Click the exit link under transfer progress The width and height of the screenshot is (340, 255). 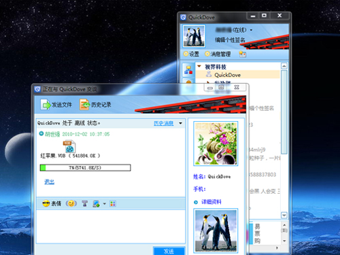pos(49,182)
